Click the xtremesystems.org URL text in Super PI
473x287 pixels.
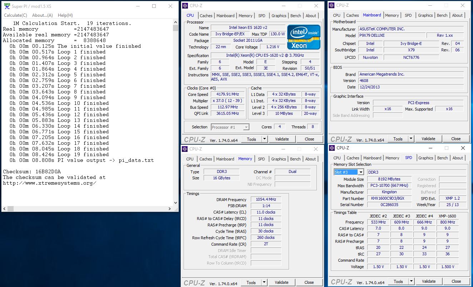(x=50, y=183)
